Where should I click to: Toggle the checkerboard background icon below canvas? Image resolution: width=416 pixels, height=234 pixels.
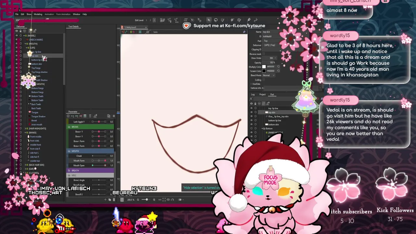[x=122, y=200]
